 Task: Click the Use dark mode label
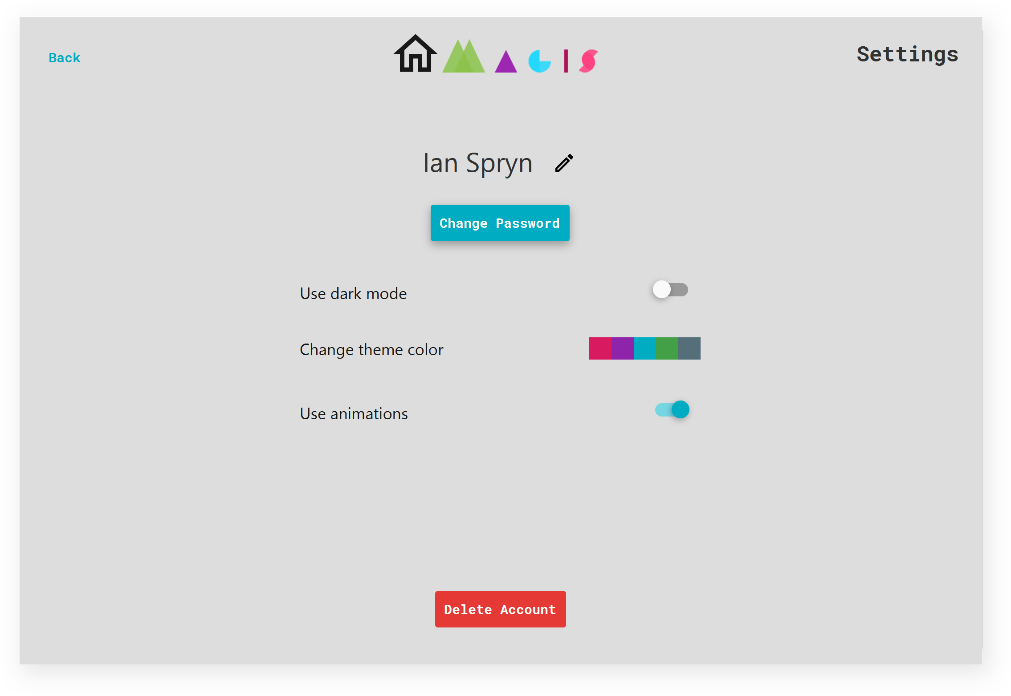[353, 294]
